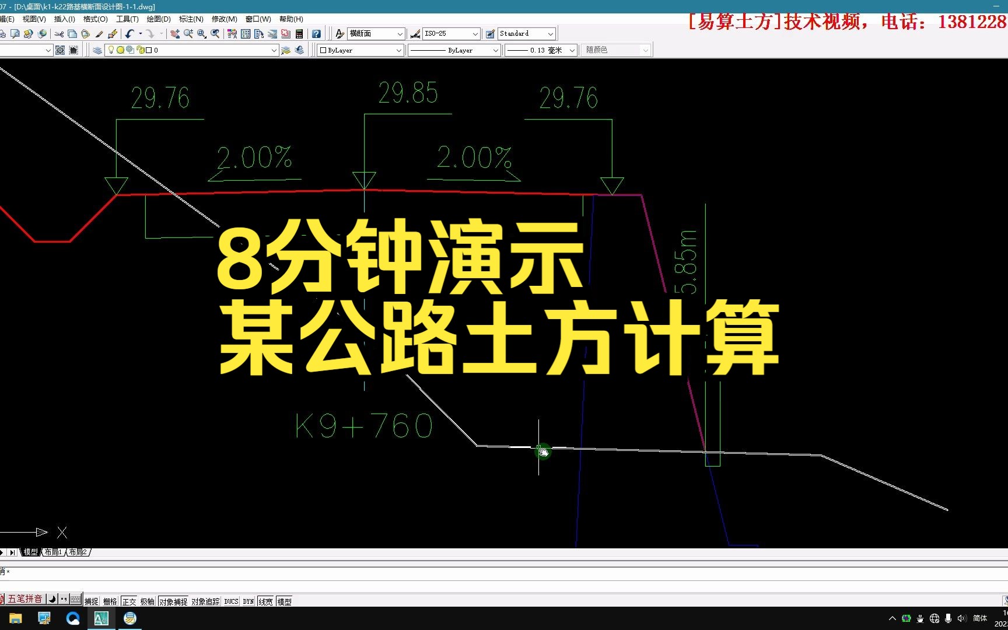Open the 修改(M) menu
The image size is (1008, 630).
tap(224, 19)
